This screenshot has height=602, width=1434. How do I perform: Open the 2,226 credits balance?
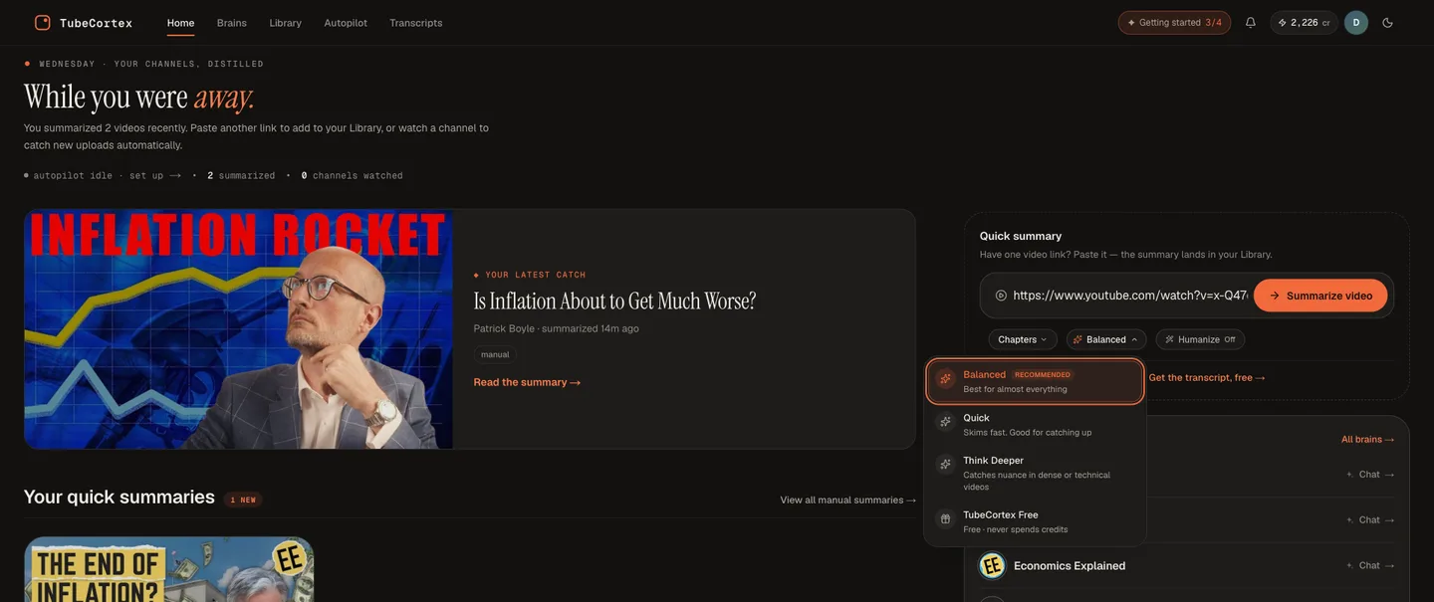tap(1304, 23)
